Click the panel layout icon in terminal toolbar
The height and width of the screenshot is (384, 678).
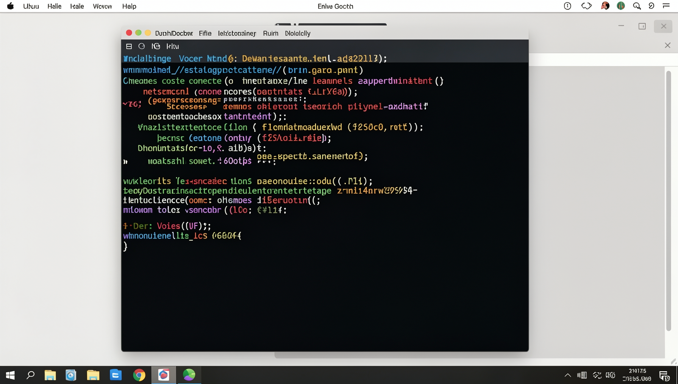[x=129, y=46]
